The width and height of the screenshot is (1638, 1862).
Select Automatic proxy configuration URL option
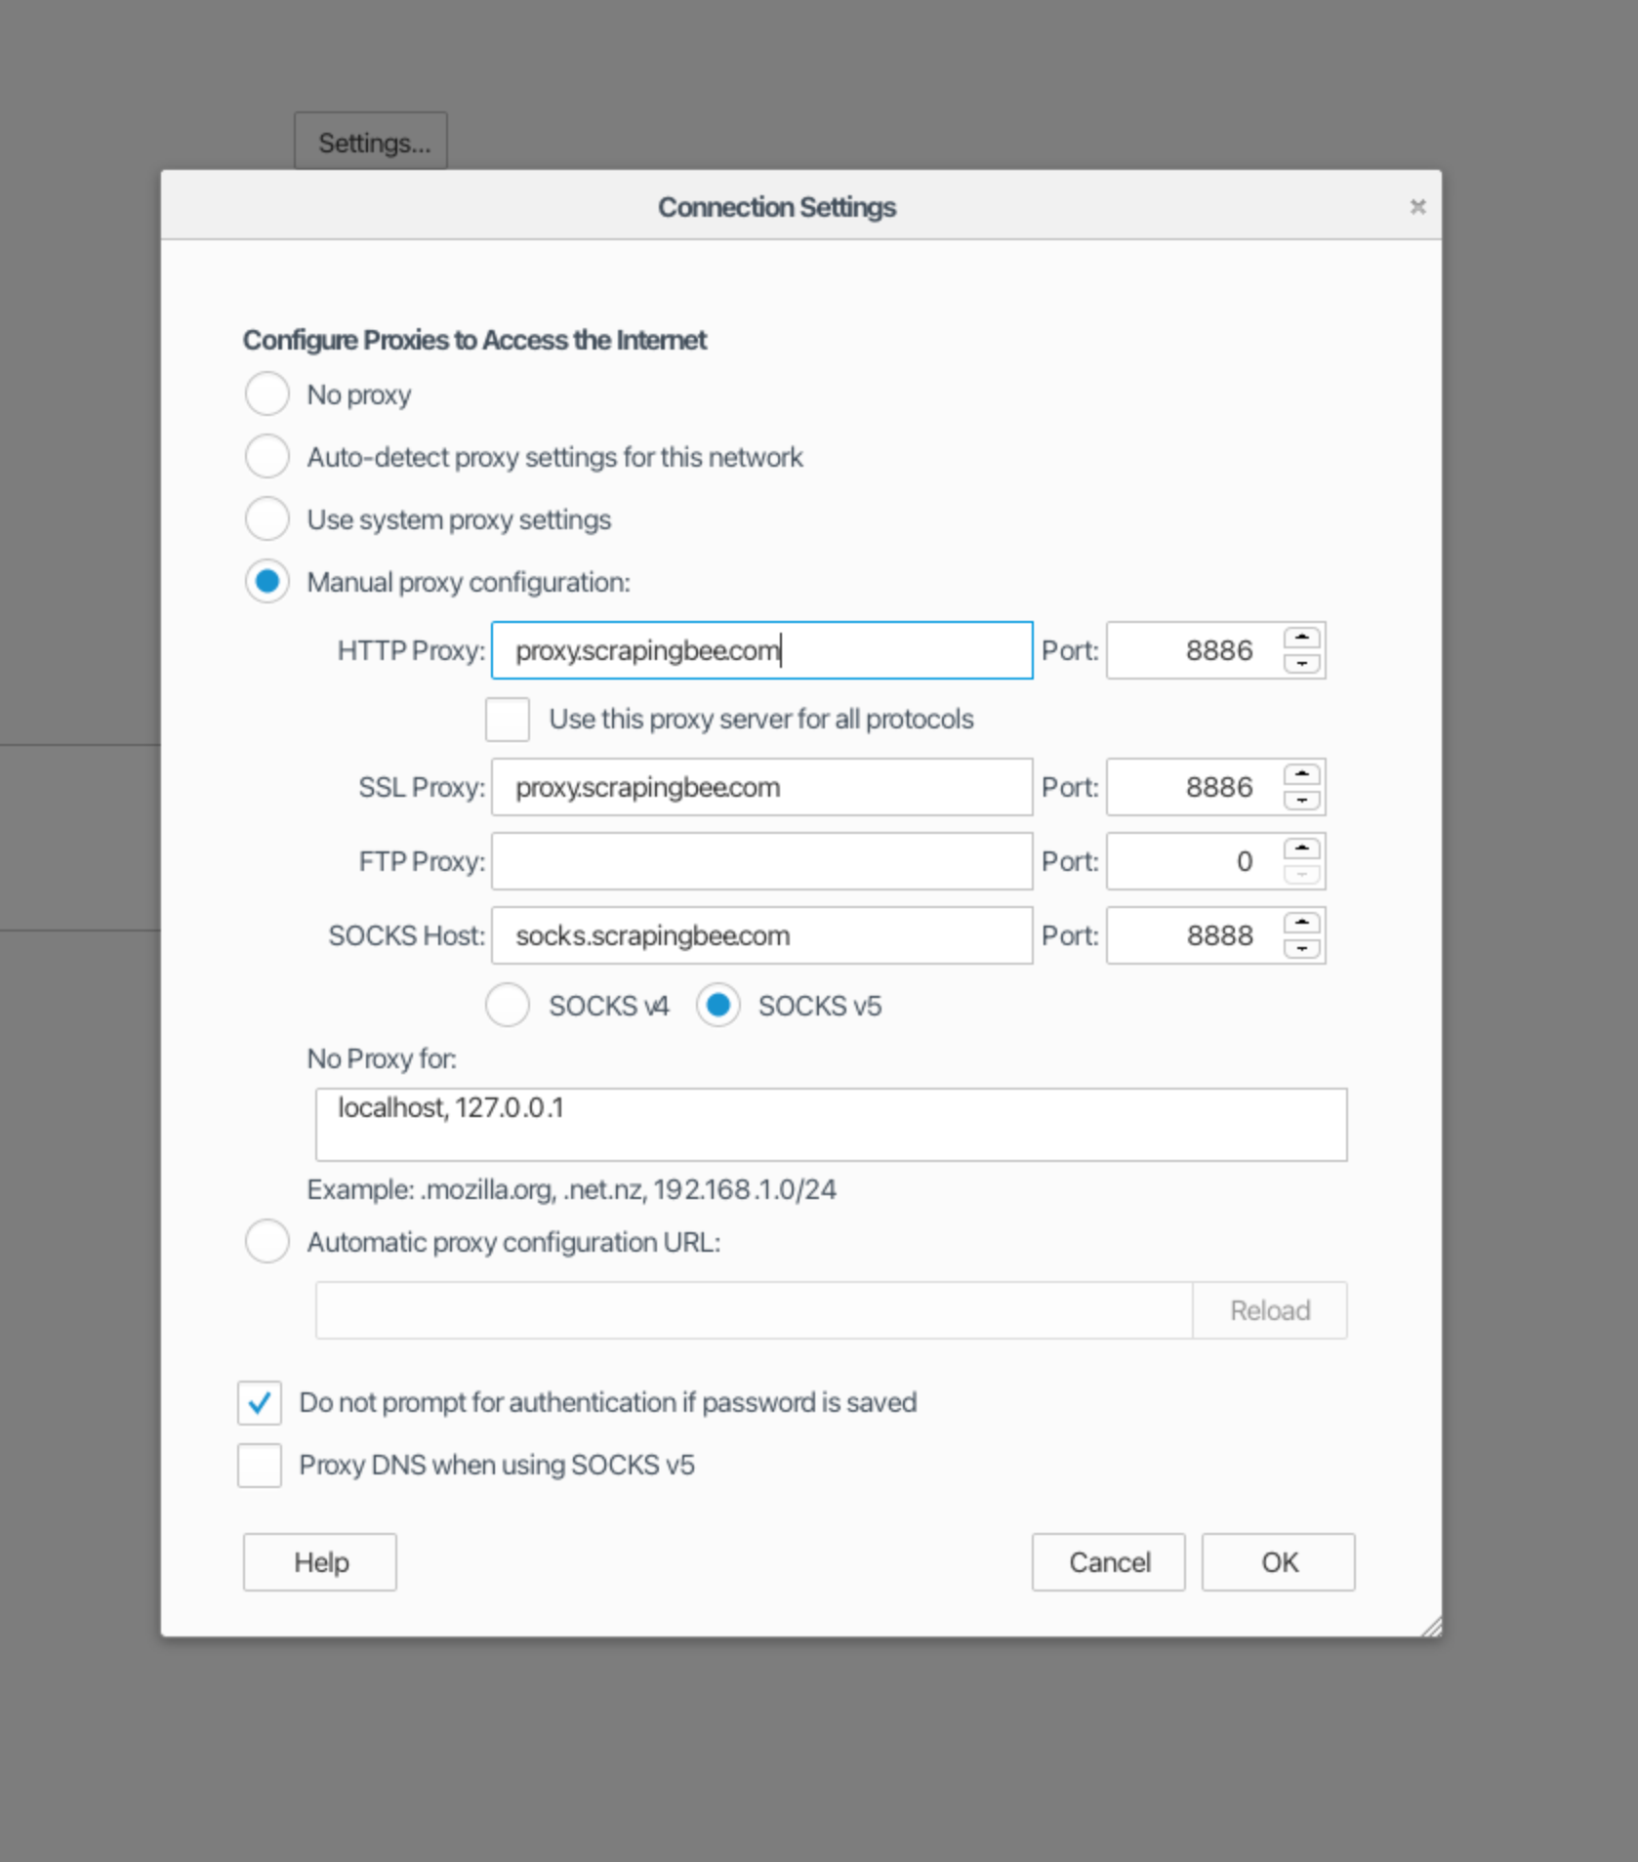coord(267,1242)
